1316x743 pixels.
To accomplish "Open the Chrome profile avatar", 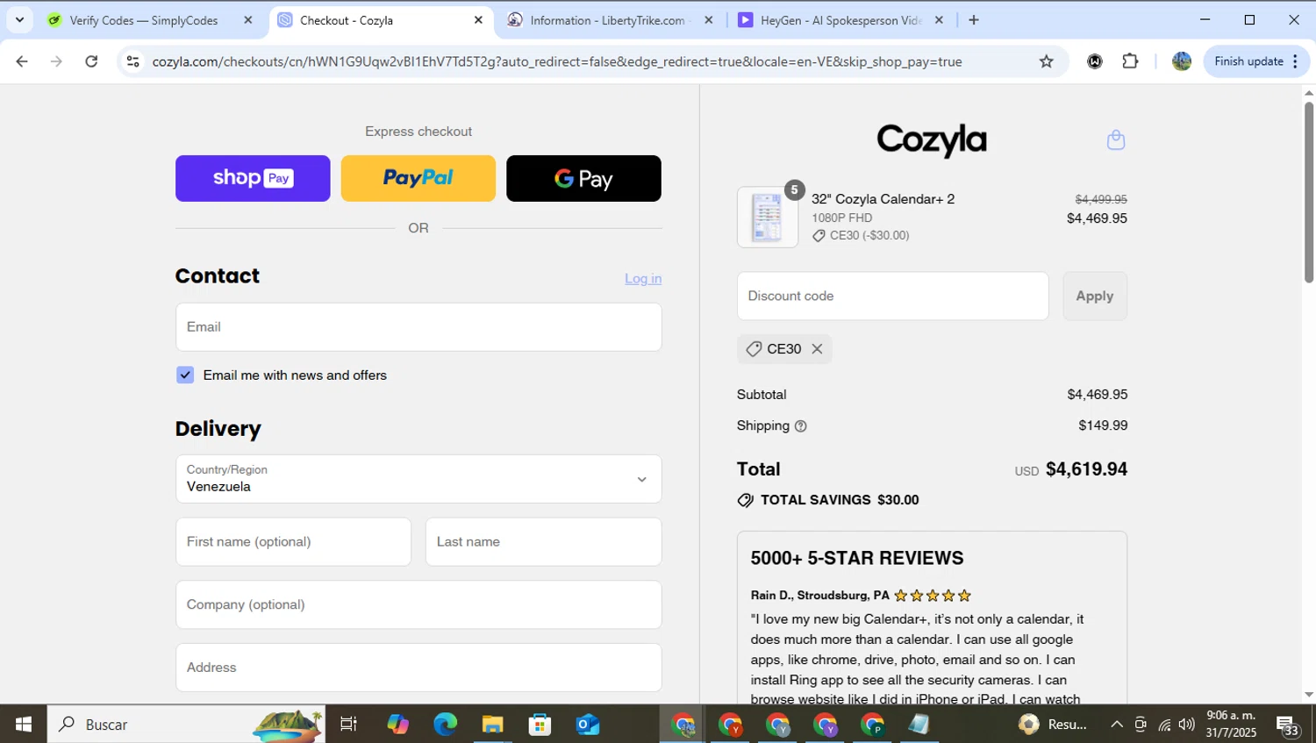I will point(1181,61).
